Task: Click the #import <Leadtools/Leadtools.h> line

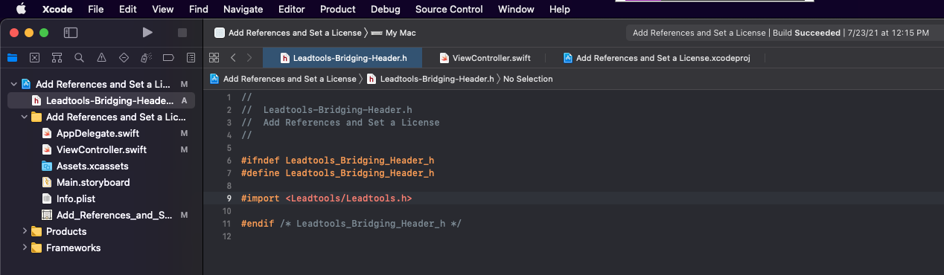Action: coord(326,198)
